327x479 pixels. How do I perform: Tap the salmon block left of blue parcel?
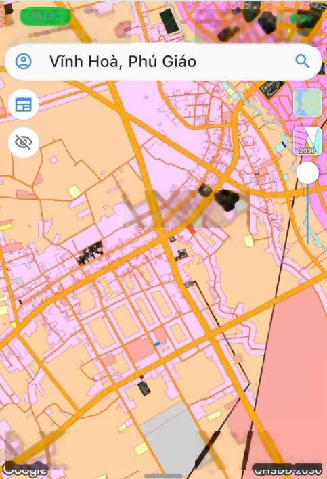(x=139, y=350)
